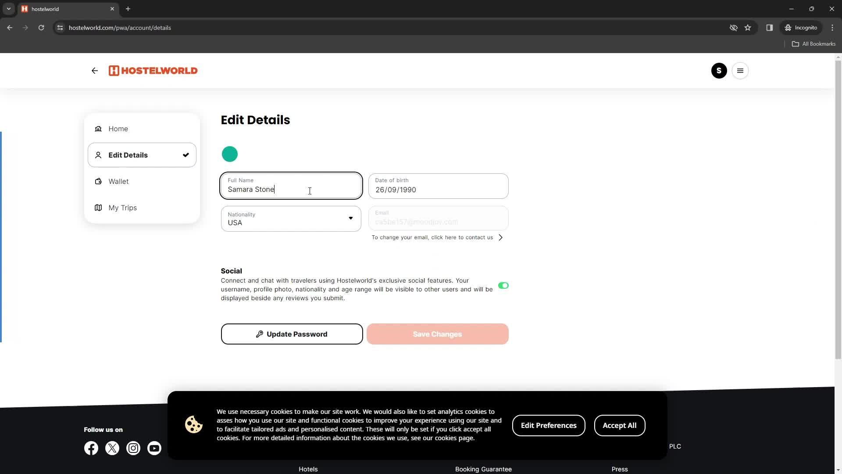
Task: Click the back navigation arrow icon
Action: (x=95, y=71)
